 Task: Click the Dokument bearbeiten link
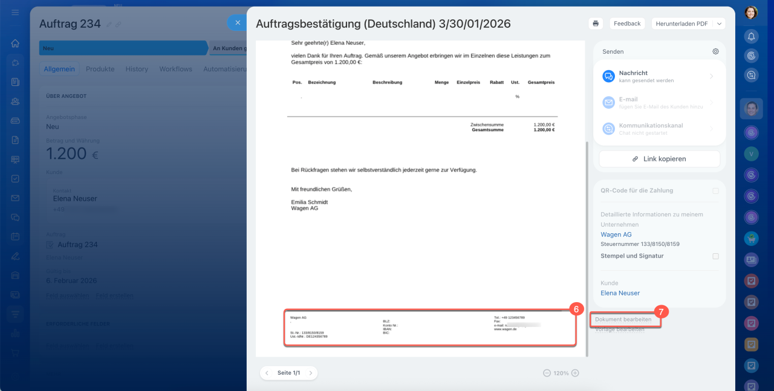click(x=623, y=319)
